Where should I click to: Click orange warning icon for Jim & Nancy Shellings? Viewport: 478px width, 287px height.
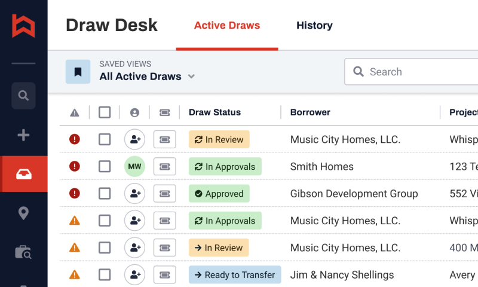[x=75, y=275]
